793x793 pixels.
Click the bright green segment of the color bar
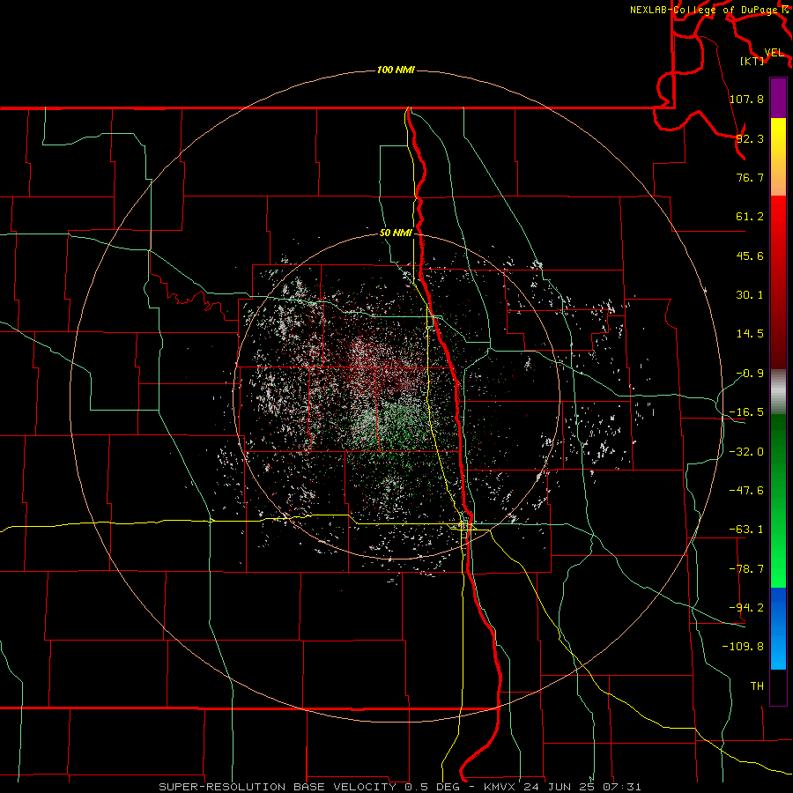pyautogui.click(x=778, y=500)
